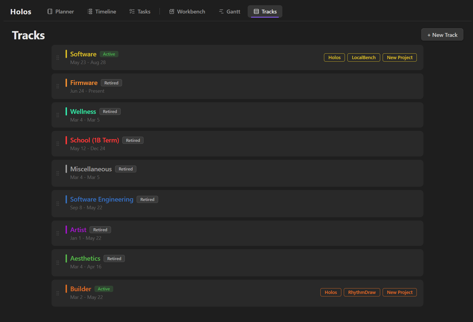
Task: Open the Holos project in Builder track
Action: click(331, 292)
